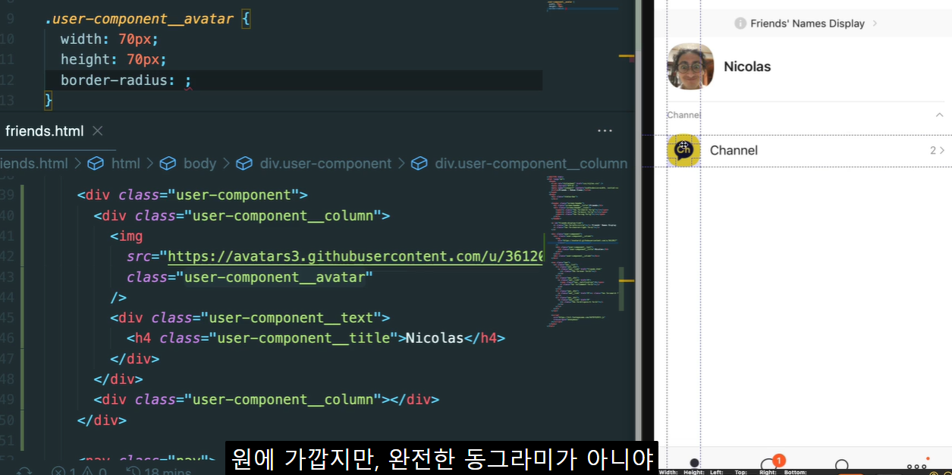Click Nicolas's avatar photo in preview

click(x=690, y=67)
